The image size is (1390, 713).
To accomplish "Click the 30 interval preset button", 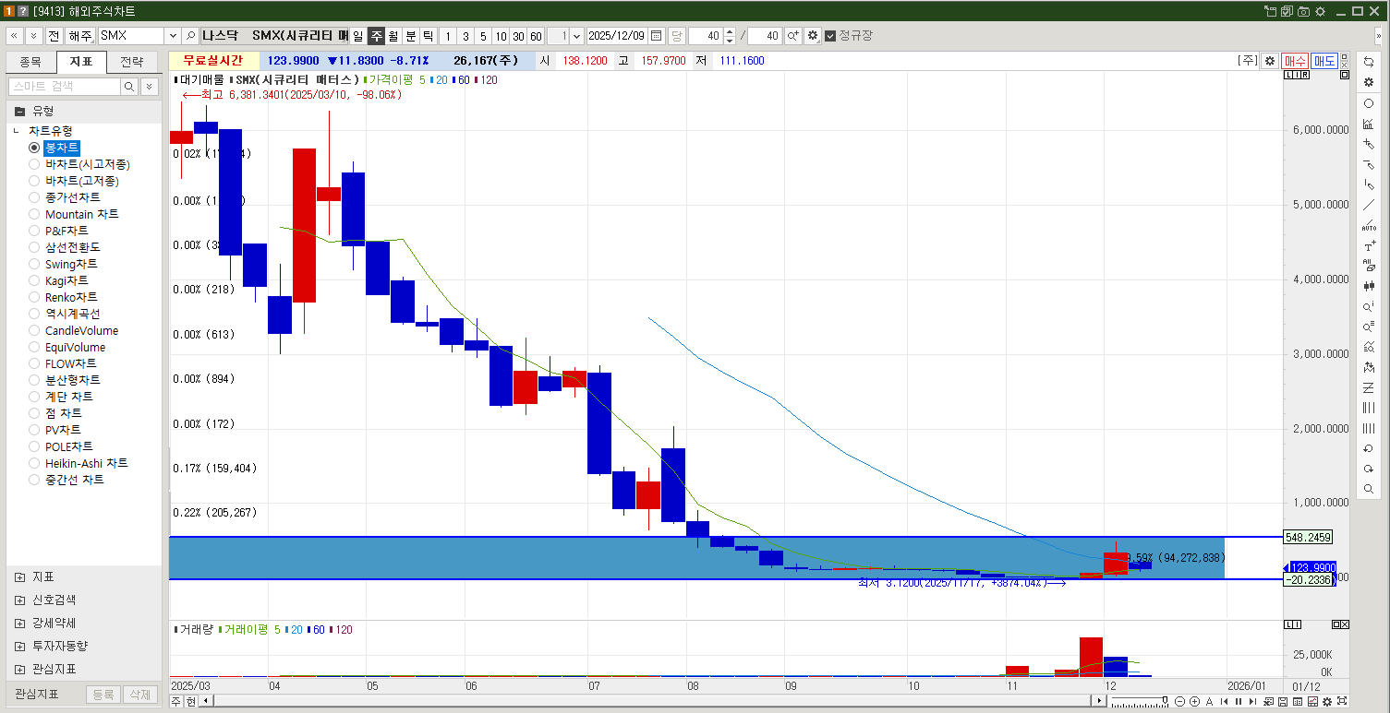I will click(x=518, y=36).
